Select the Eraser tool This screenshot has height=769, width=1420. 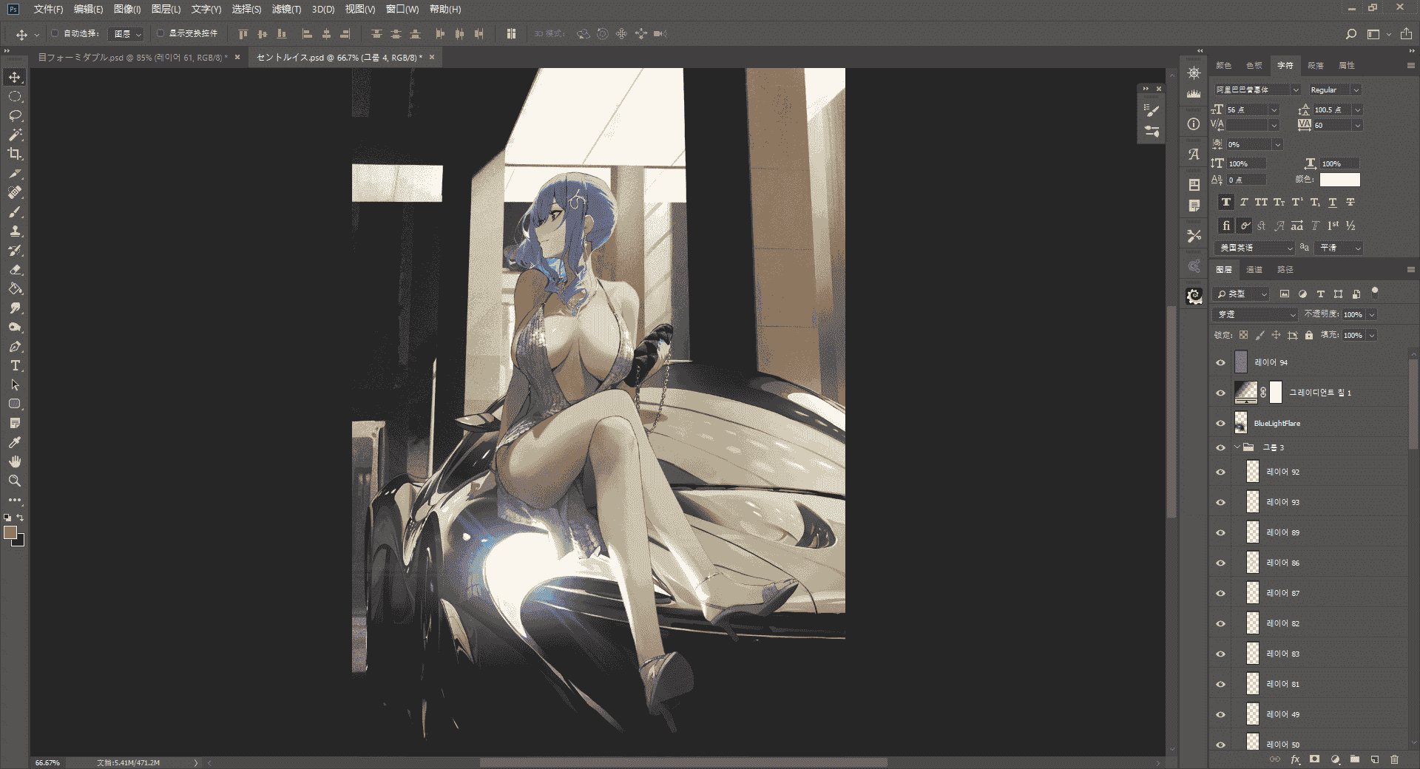(15, 269)
